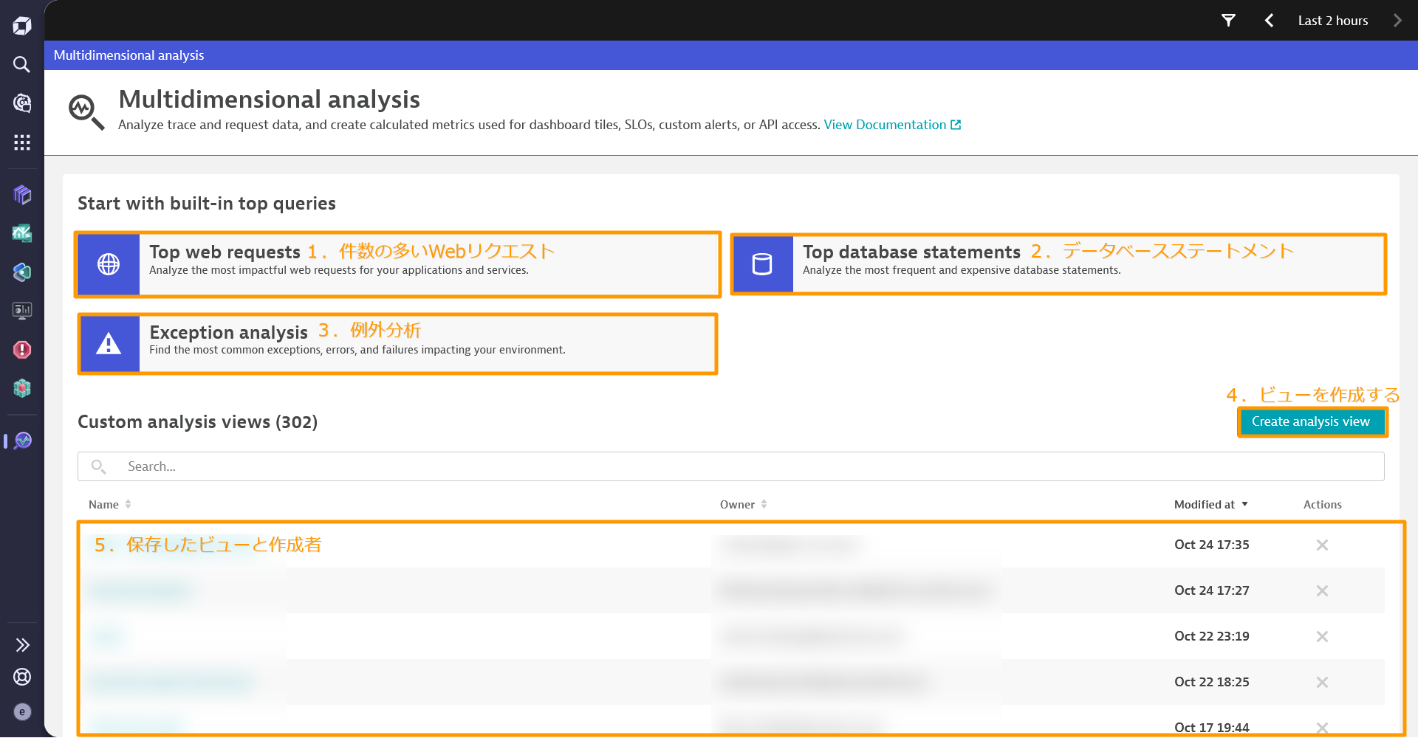Expand the sidebar with double chevron
This screenshot has width=1418, height=738.
tap(22, 645)
